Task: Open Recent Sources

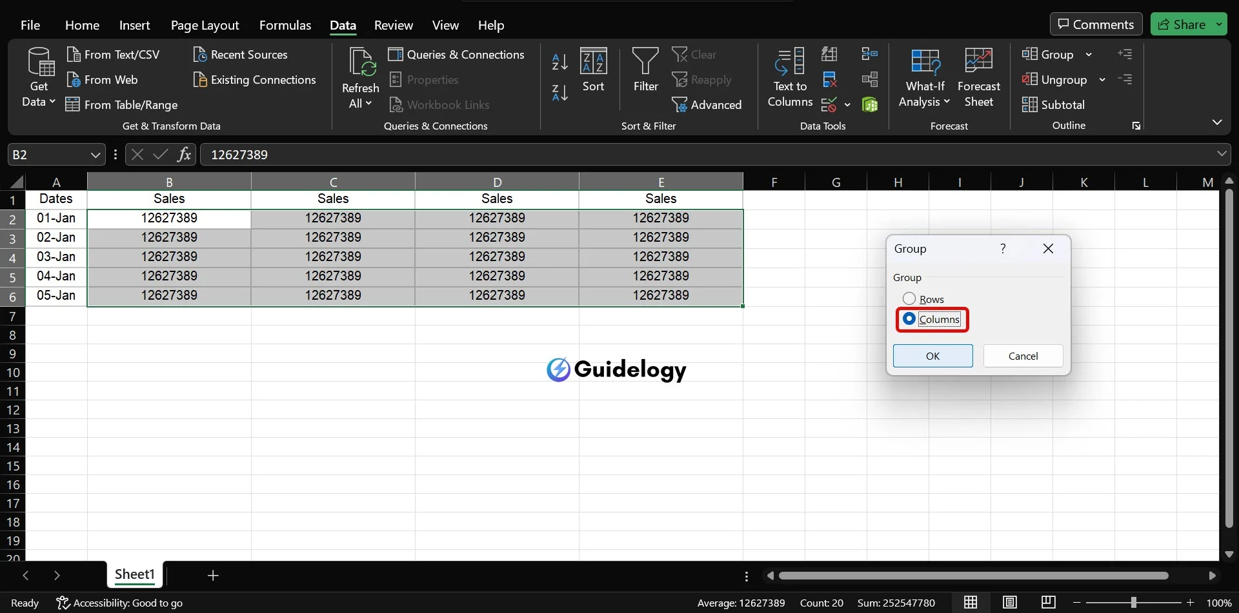Action: [x=241, y=55]
